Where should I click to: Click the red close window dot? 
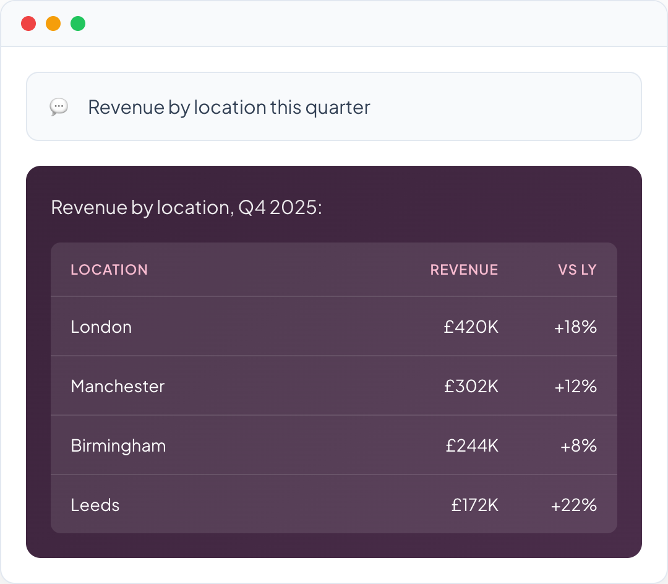click(x=28, y=24)
